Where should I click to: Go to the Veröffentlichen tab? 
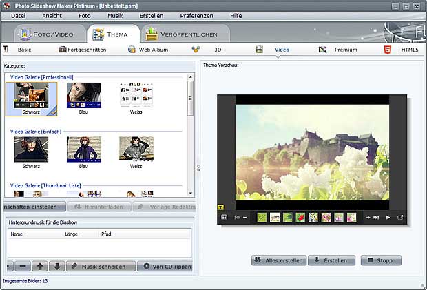click(185, 34)
